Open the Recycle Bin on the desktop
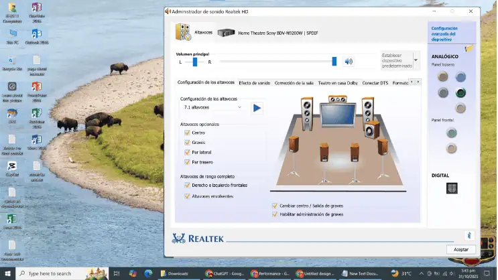Screen dimensions: 498x280 [12, 63]
